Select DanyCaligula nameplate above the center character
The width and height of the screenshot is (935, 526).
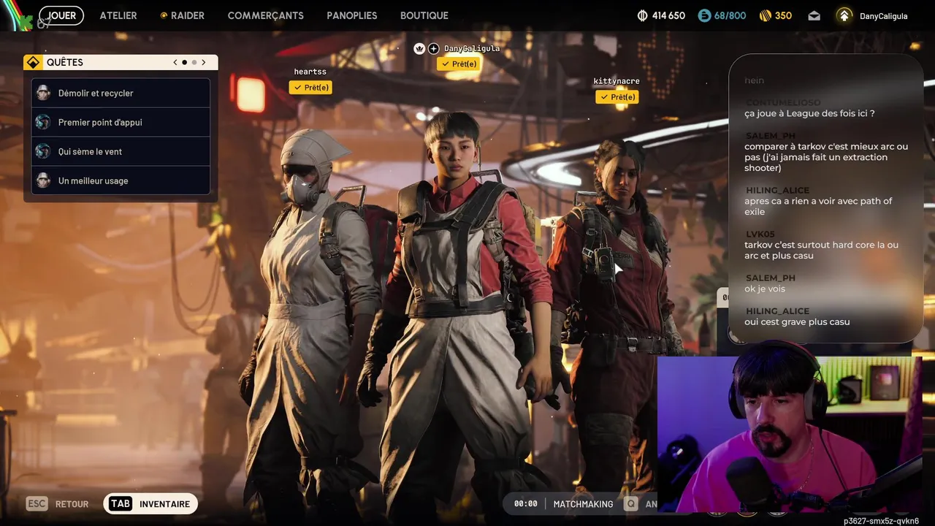click(x=472, y=48)
